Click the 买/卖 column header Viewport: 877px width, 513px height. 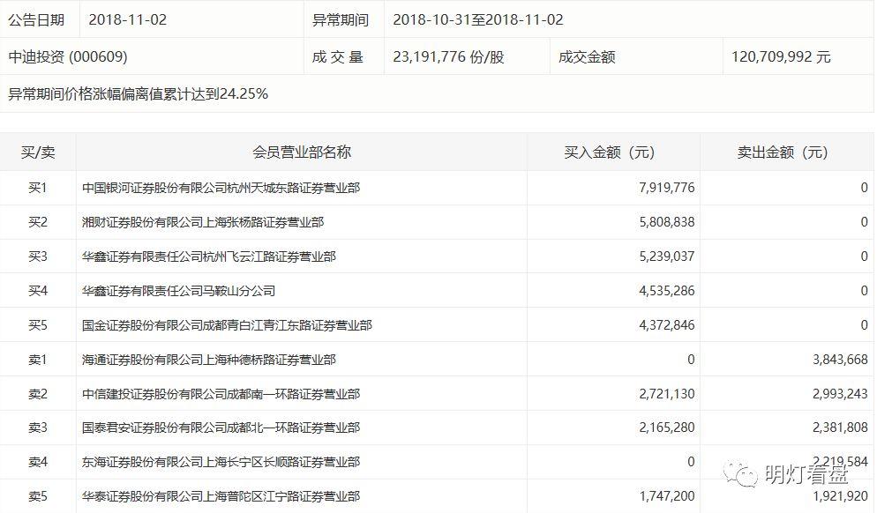pyautogui.click(x=38, y=152)
